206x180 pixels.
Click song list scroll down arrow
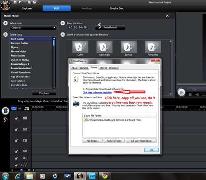click(x=54, y=87)
